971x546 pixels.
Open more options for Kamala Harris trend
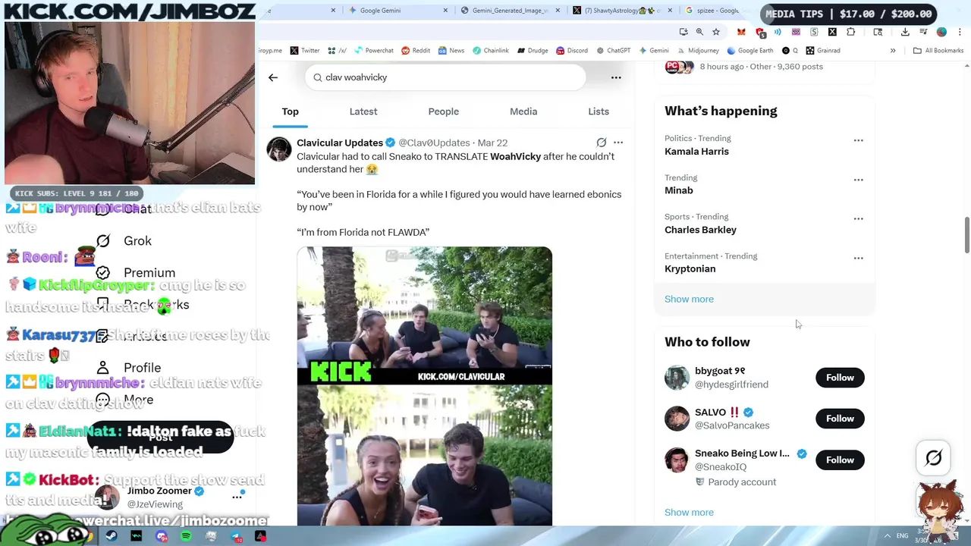(x=858, y=140)
